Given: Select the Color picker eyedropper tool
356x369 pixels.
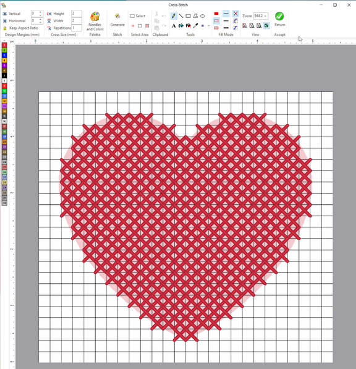Looking at the screenshot, I should pos(195,26).
